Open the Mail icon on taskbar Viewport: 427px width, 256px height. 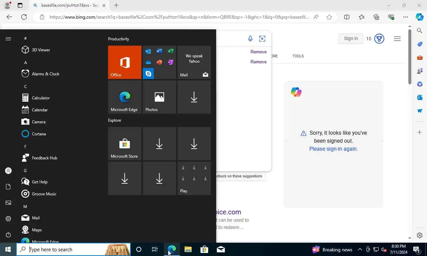coord(221,249)
